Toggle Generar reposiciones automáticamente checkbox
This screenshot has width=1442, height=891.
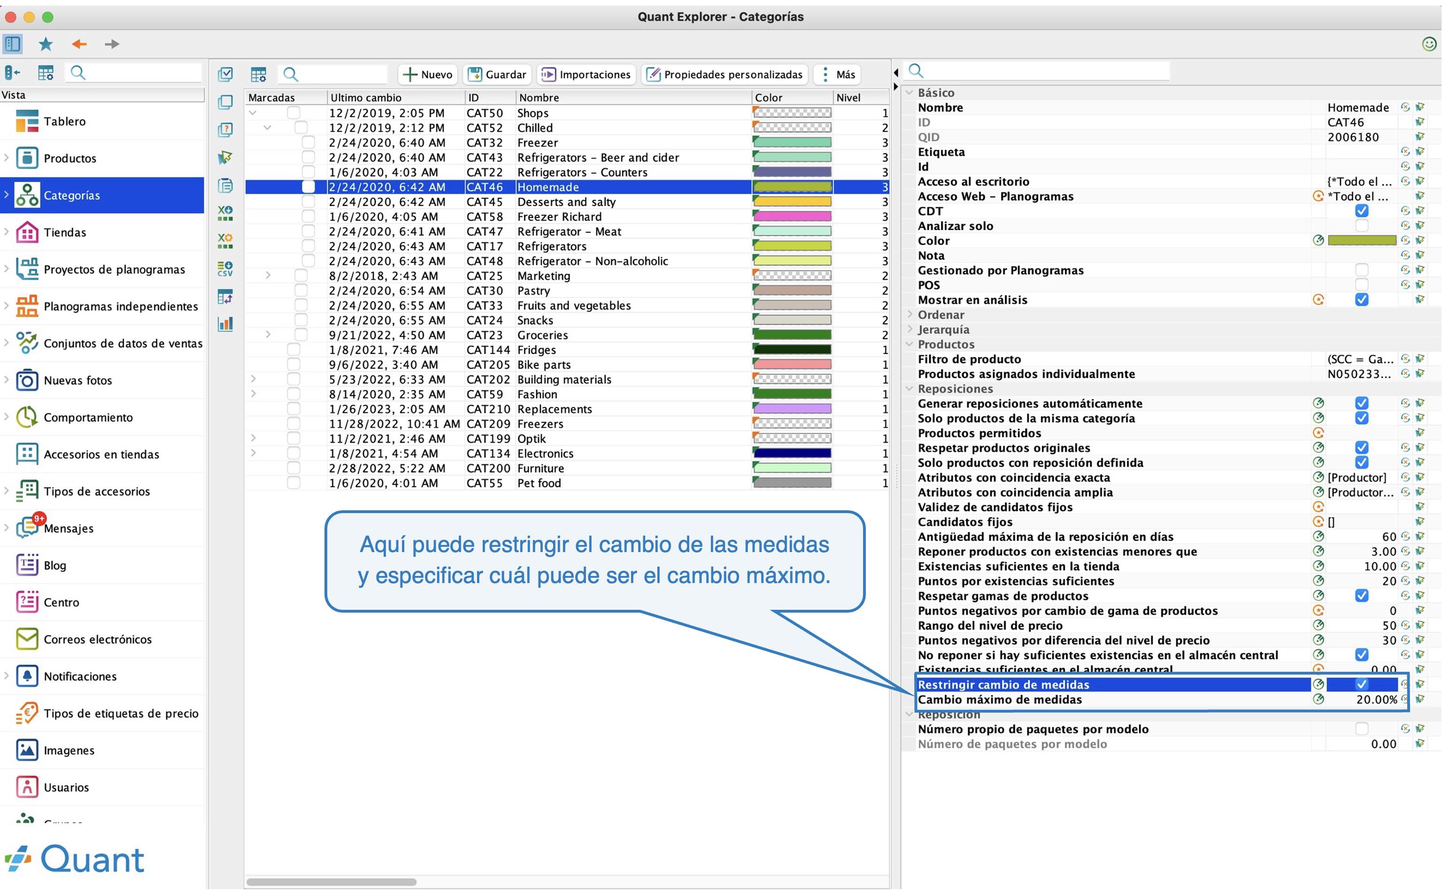click(x=1361, y=403)
